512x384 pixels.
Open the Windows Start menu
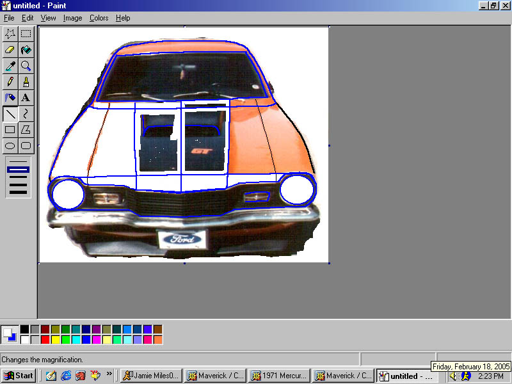coord(19,376)
